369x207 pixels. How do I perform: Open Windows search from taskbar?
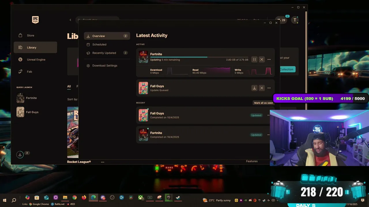(14, 200)
